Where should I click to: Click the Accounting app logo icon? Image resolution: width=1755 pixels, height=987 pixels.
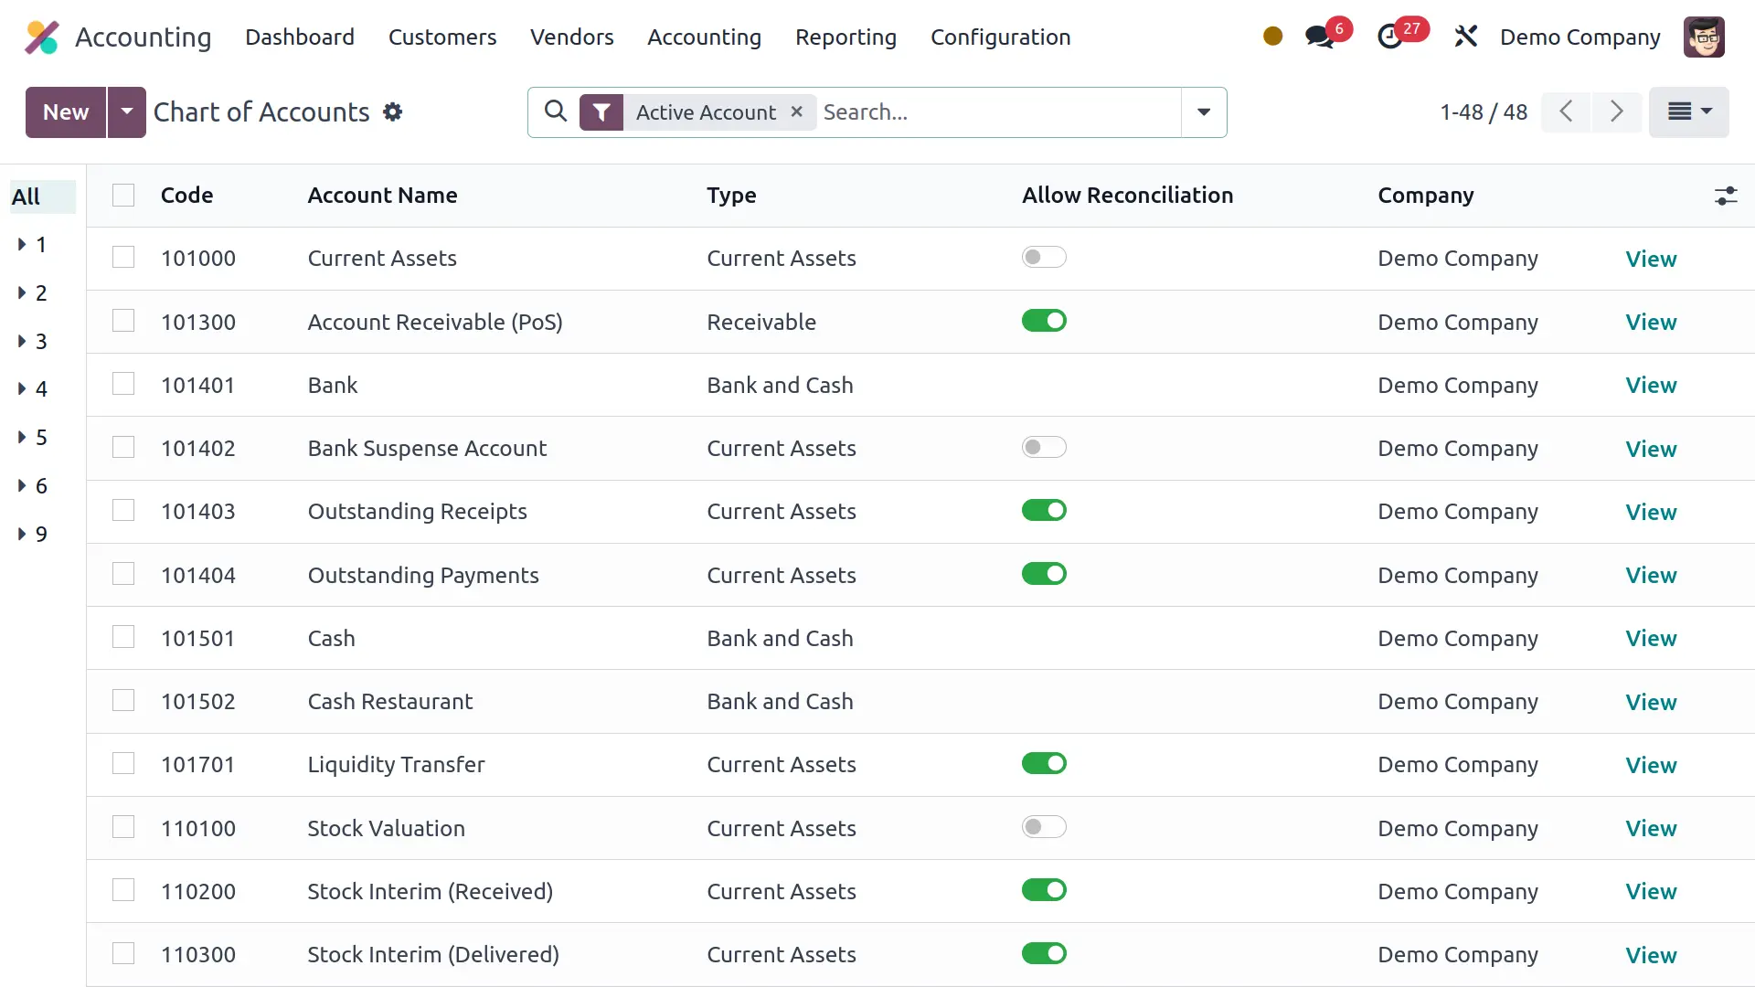click(42, 37)
